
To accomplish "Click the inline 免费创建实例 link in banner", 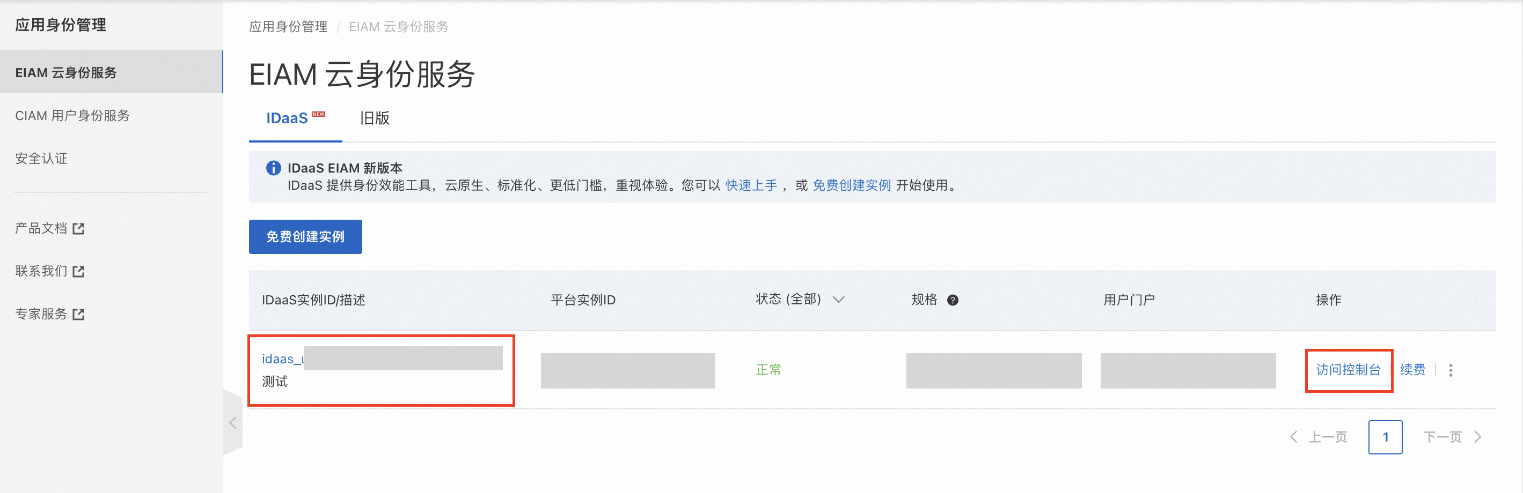I will [851, 185].
